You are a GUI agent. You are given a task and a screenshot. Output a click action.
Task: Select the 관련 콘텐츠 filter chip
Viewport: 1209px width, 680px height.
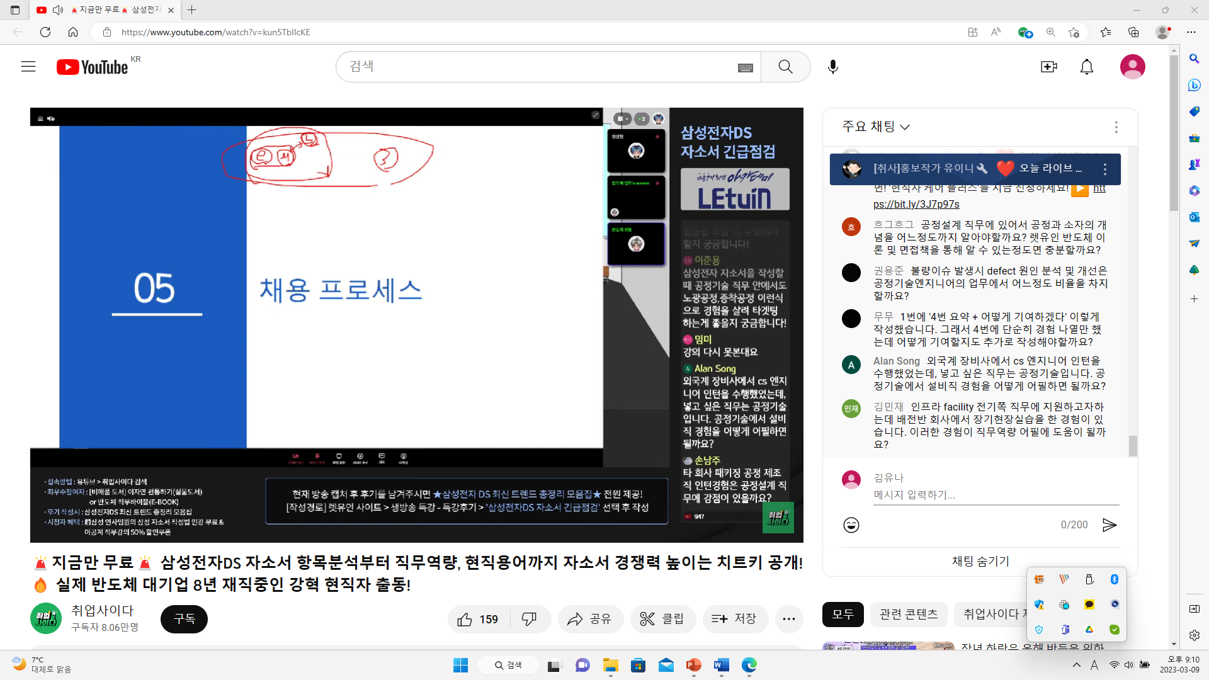[908, 614]
